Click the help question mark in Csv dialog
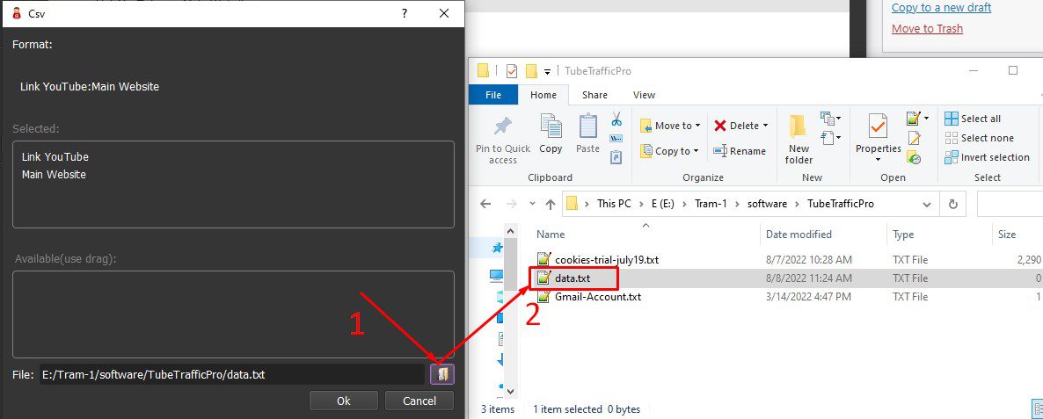 (x=405, y=13)
